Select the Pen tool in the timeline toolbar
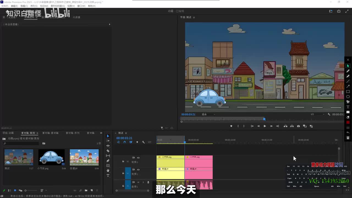 (108, 161)
